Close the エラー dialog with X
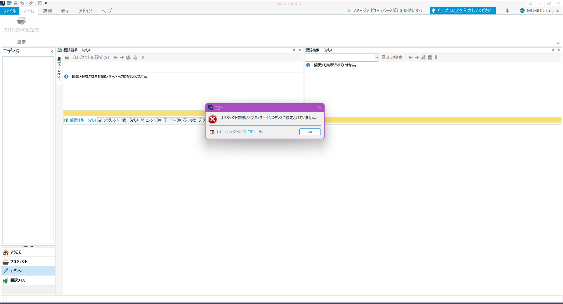Image resolution: width=563 pixels, height=304 pixels. (320, 108)
